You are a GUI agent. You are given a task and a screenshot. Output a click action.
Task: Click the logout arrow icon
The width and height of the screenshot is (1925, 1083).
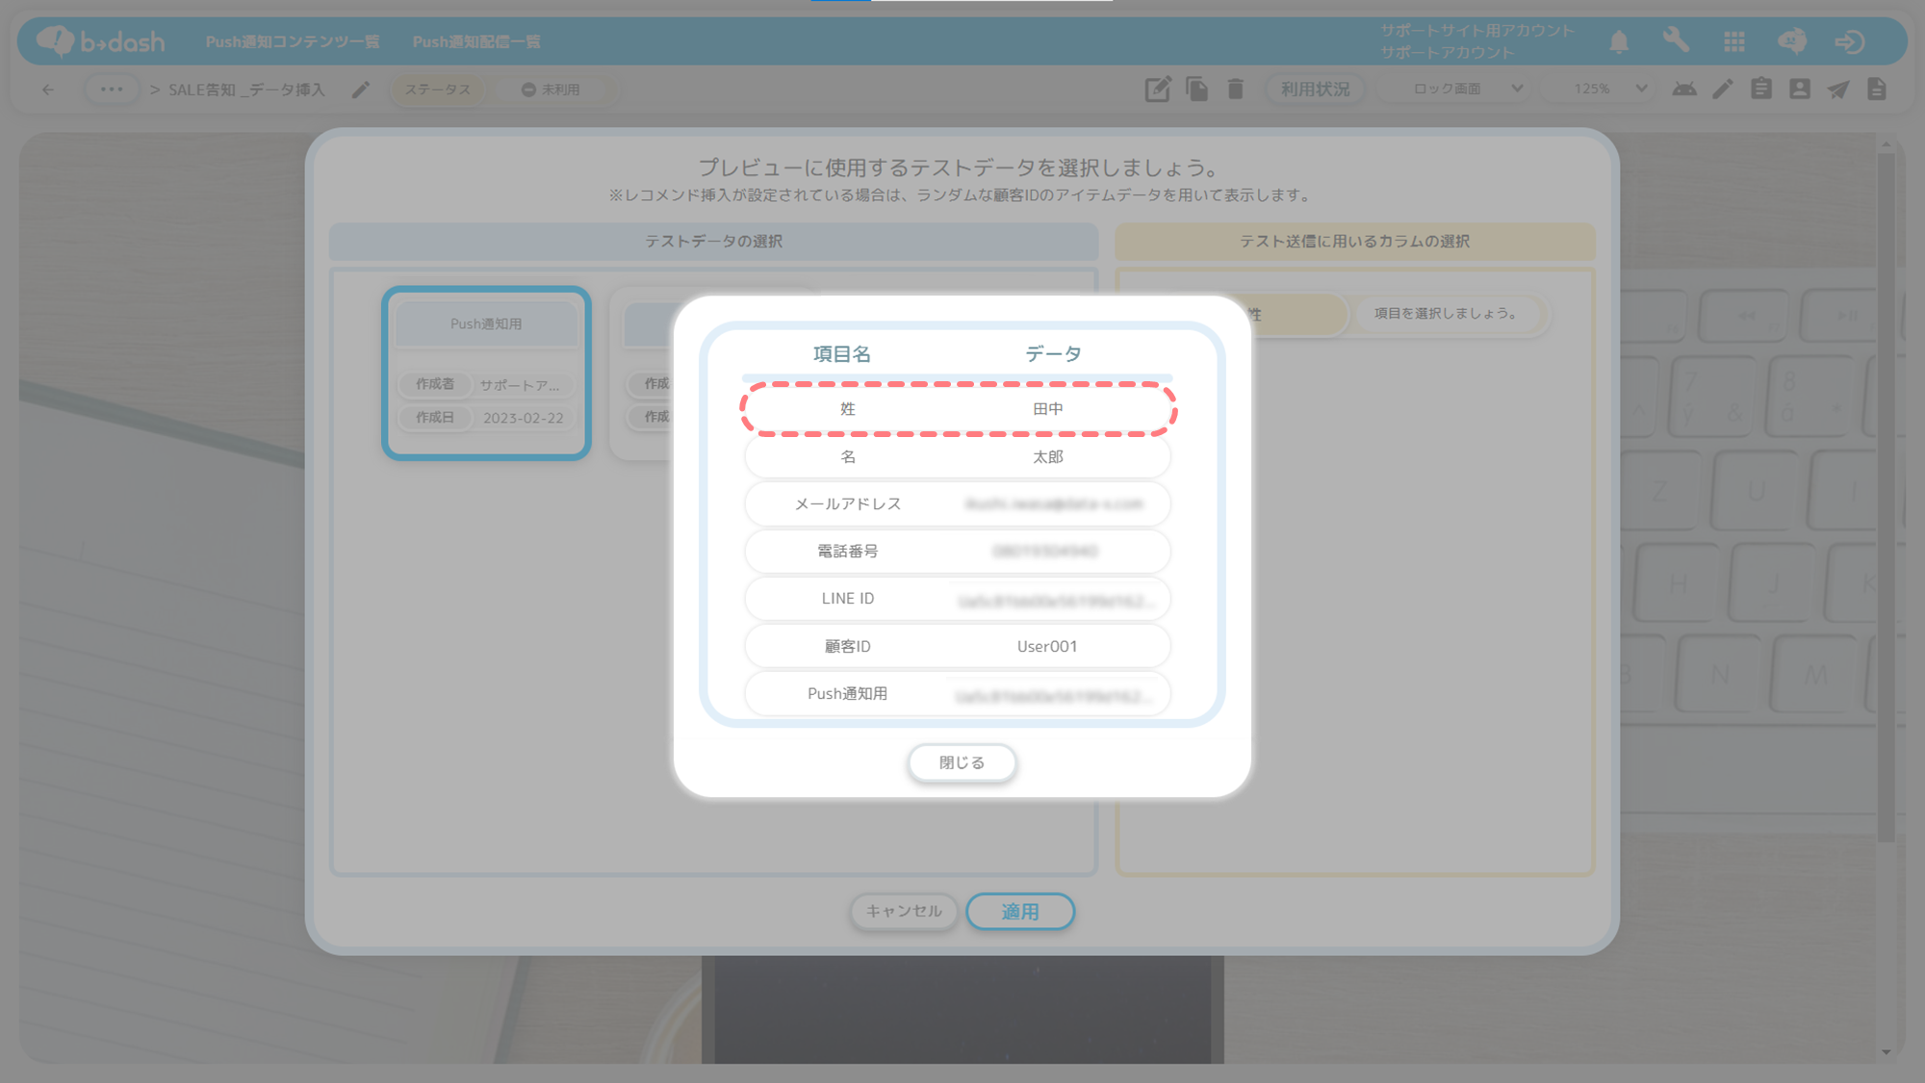tap(1849, 41)
